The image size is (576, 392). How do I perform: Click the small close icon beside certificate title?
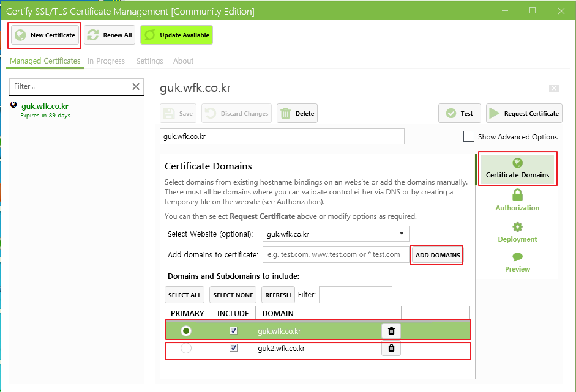coord(553,88)
